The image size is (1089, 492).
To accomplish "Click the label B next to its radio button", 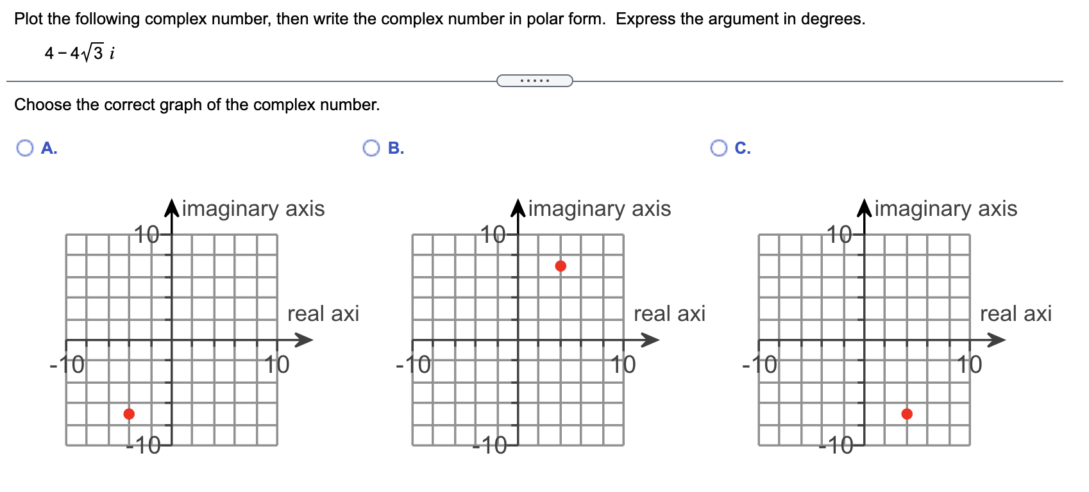I will coord(396,148).
